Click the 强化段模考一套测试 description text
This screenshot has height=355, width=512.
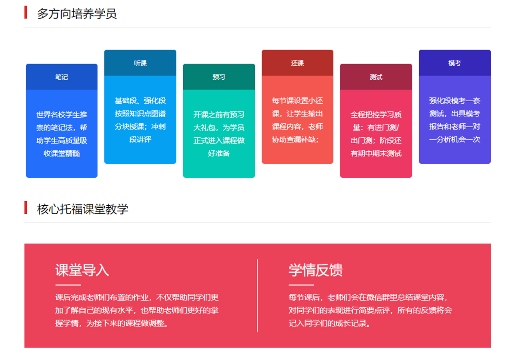455,120
